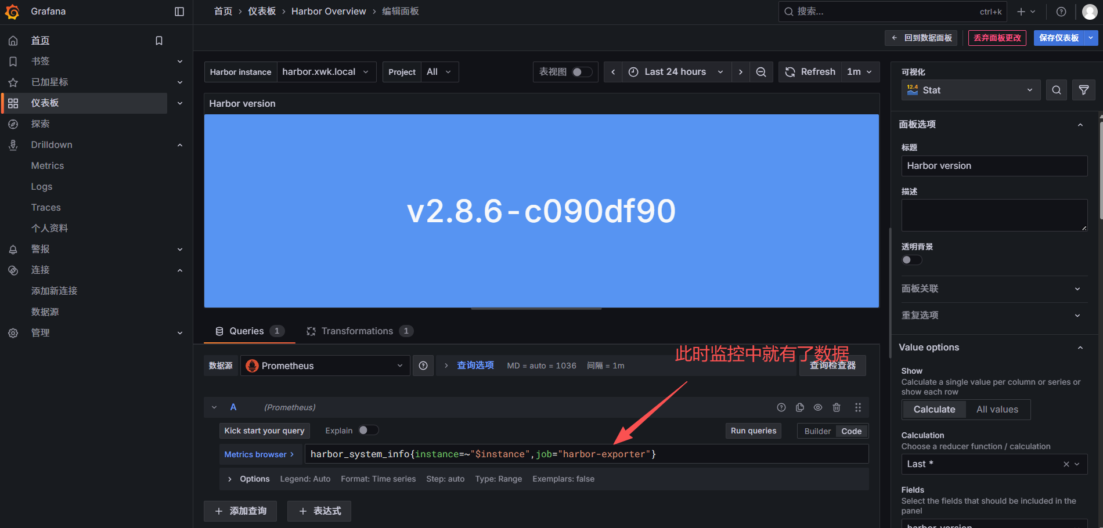Select Calculate show option
This screenshot has height=528, width=1103.
934,410
